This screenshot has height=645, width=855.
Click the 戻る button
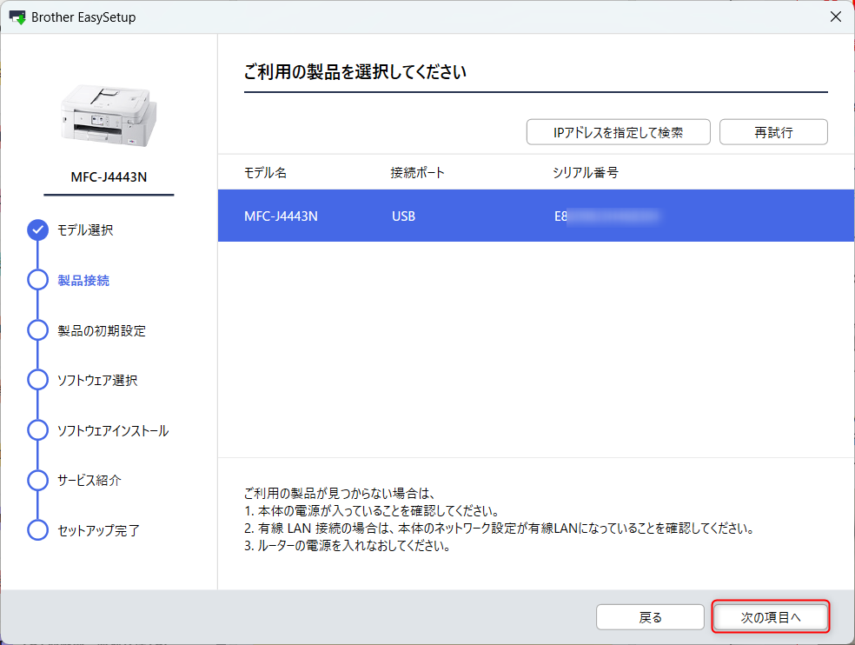tap(650, 617)
